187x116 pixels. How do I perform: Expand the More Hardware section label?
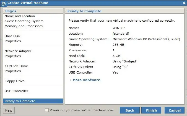pos(87,80)
